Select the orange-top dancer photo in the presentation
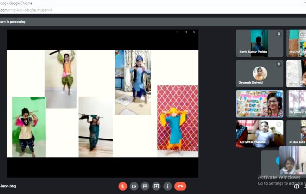 pyautogui.click(x=60, y=79)
